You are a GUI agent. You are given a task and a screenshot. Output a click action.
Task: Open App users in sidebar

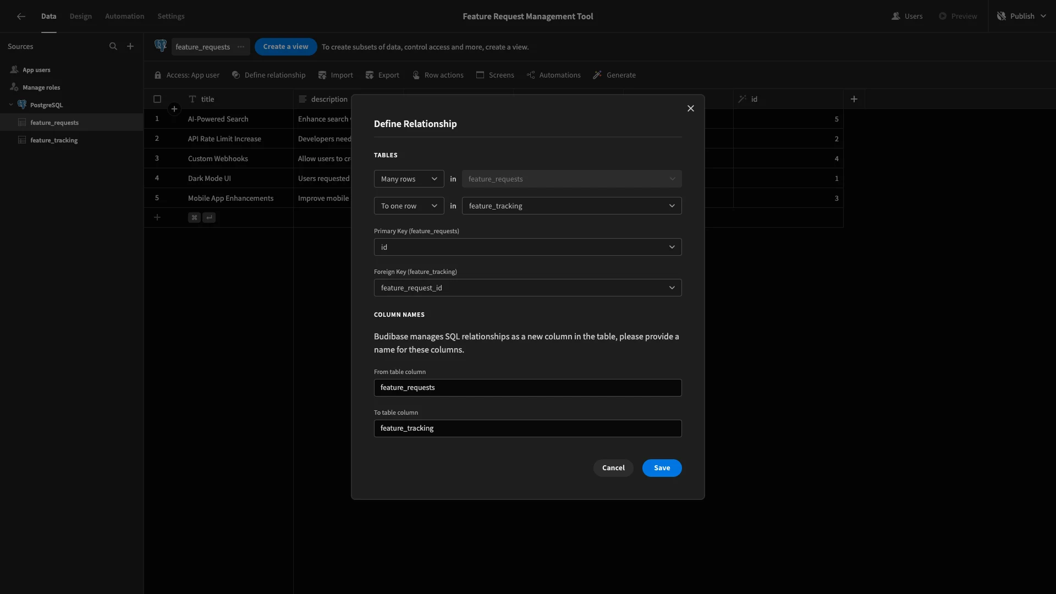tap(71, 70)
